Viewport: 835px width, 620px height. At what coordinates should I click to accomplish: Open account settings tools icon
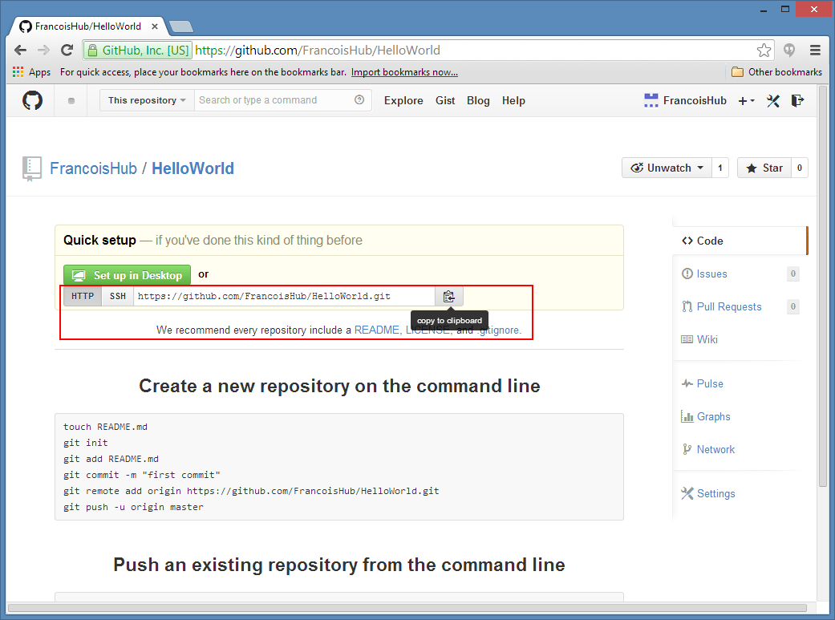(773, 101)
